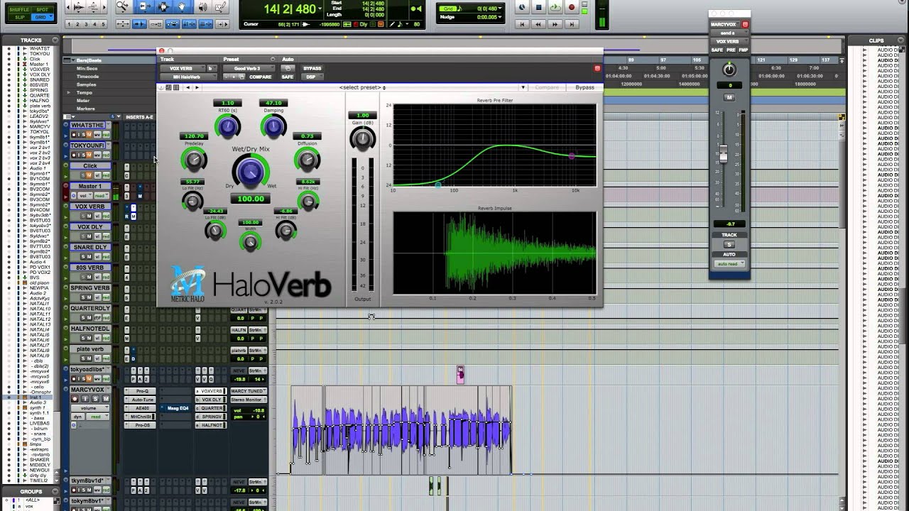Image resolution: width=909 pixels, height=511 pixels.
Task: Open the Maag EQ4 insert
Action: point(176,408)
